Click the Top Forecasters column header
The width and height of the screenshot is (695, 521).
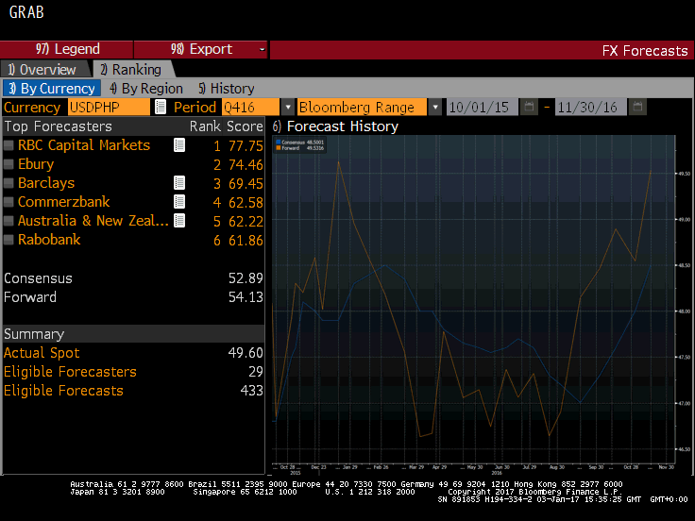(58, 126)
